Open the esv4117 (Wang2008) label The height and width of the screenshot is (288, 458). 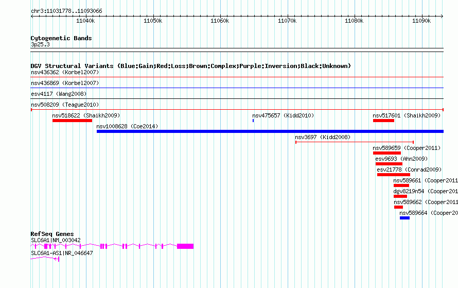pyautogui.click(x=59, y=94)
